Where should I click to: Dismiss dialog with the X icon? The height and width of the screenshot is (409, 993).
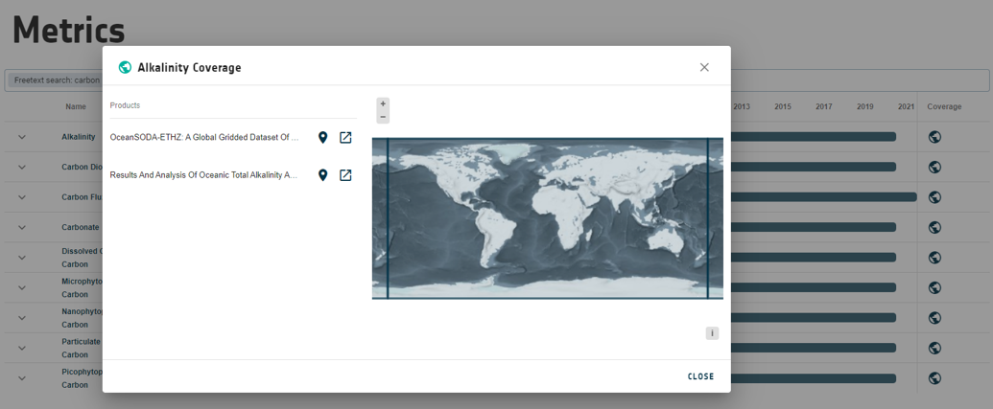pyautogui.click(x=704, y=67)
